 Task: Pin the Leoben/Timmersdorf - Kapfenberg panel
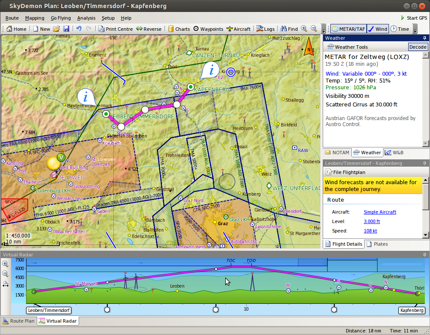pyautogui.click(x=424, y=163)
